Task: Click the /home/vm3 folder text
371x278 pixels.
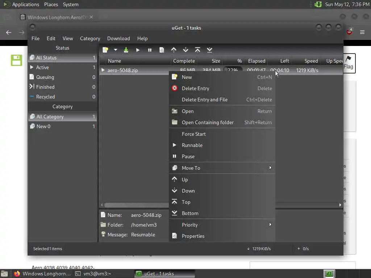Action: point(144,225)
